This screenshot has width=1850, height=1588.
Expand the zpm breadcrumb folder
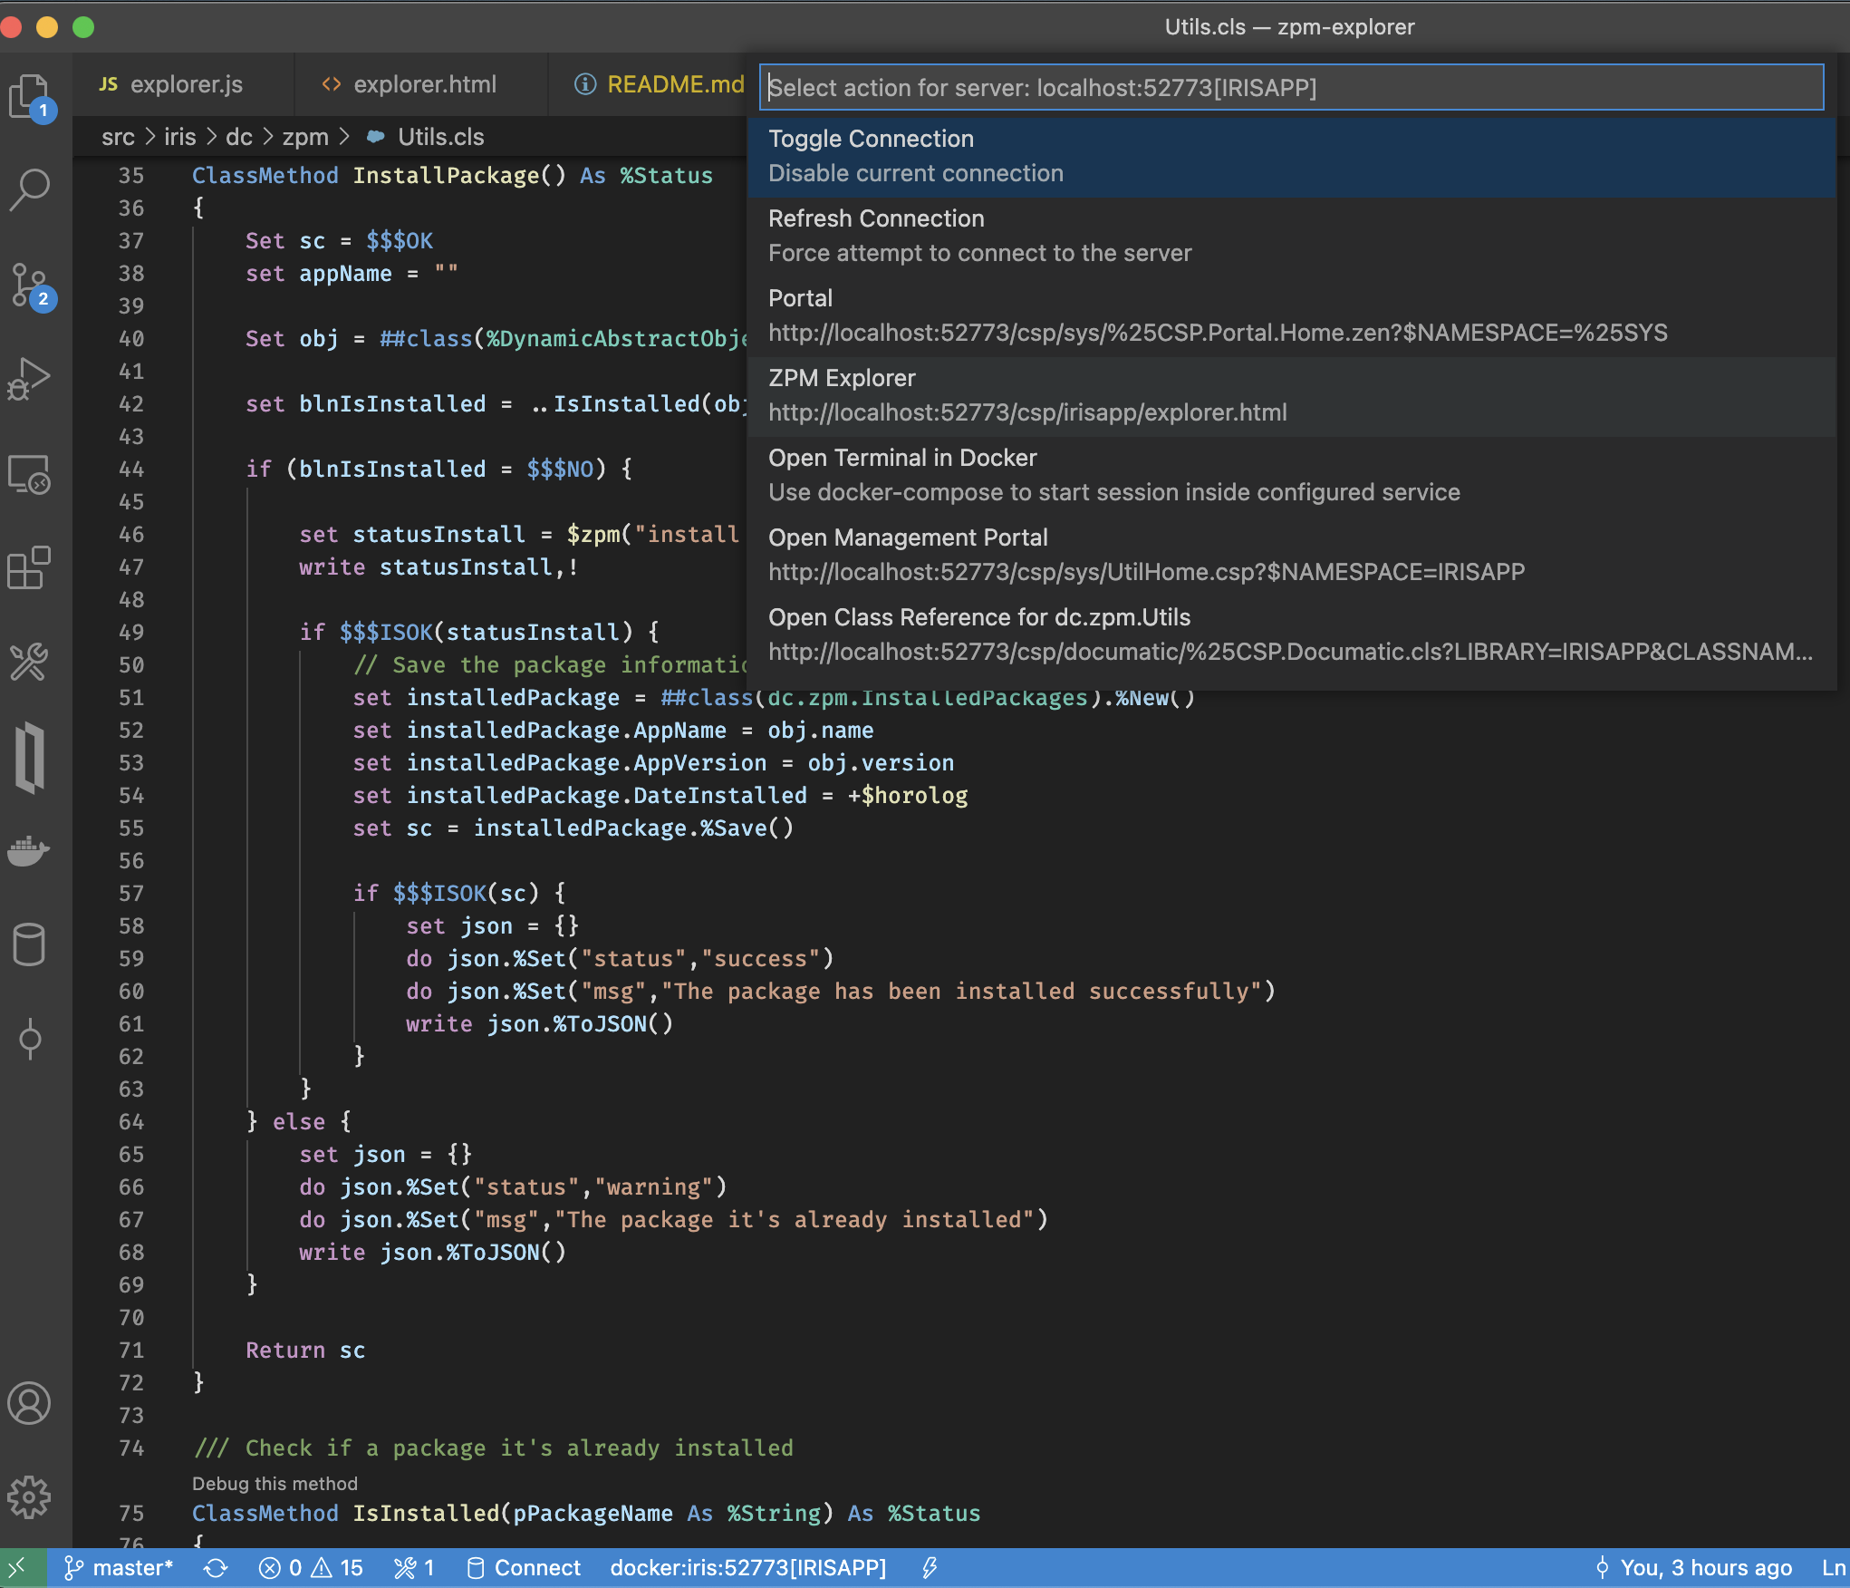pos(304,137)
